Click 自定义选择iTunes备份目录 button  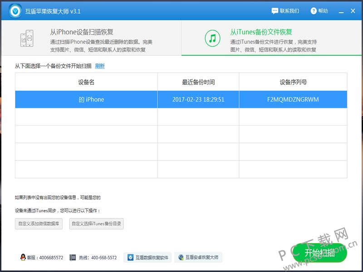point(96,223)
